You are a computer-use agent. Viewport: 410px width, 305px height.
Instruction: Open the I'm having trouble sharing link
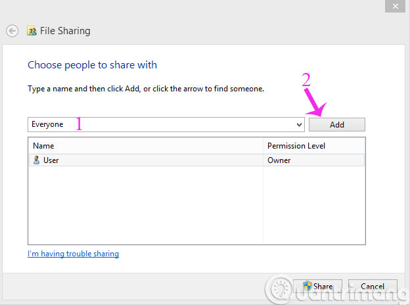73,254
